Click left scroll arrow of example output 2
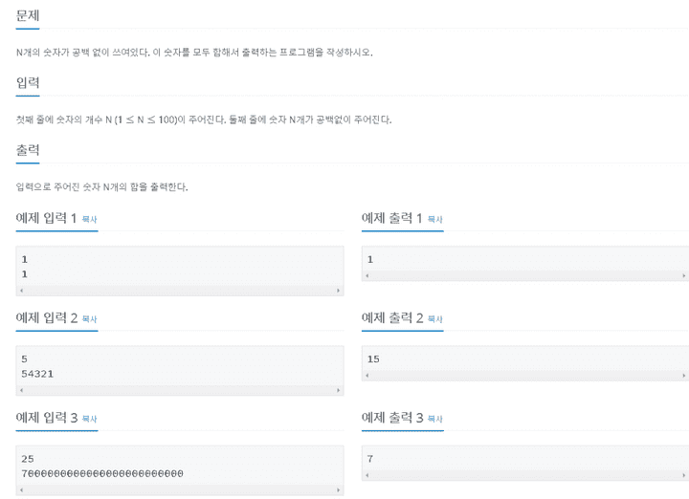This screenshot has height=499, width=689. point(367,376)
